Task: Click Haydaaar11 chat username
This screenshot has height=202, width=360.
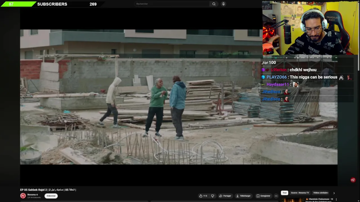Action: pos(278,84)
